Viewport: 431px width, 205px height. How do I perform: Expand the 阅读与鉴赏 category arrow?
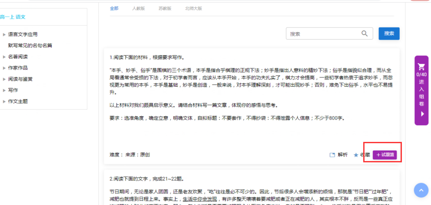(4, 79)
